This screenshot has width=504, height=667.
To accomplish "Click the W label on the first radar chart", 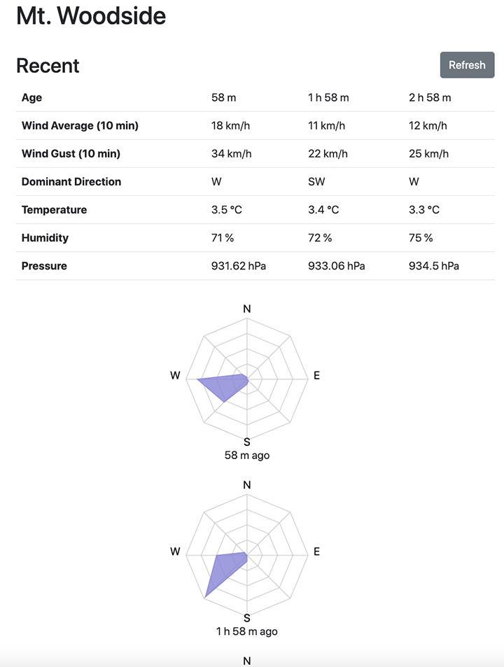I will (175, 376).
